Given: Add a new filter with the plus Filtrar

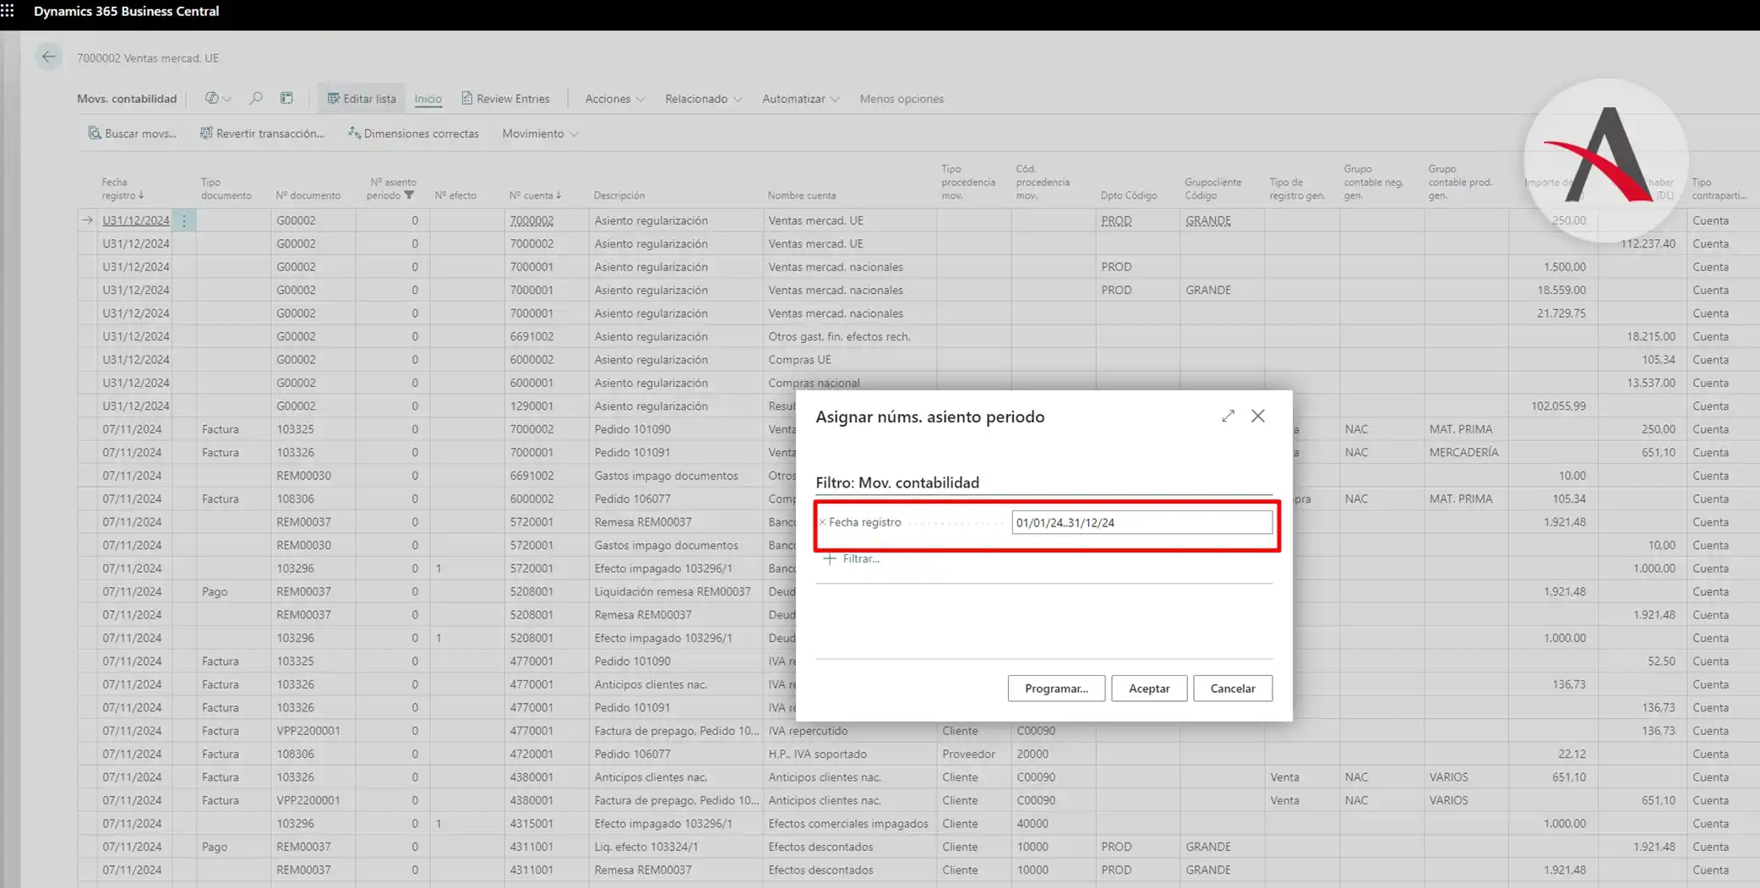Looking at the screenshot, I should (x=852, y=558).
